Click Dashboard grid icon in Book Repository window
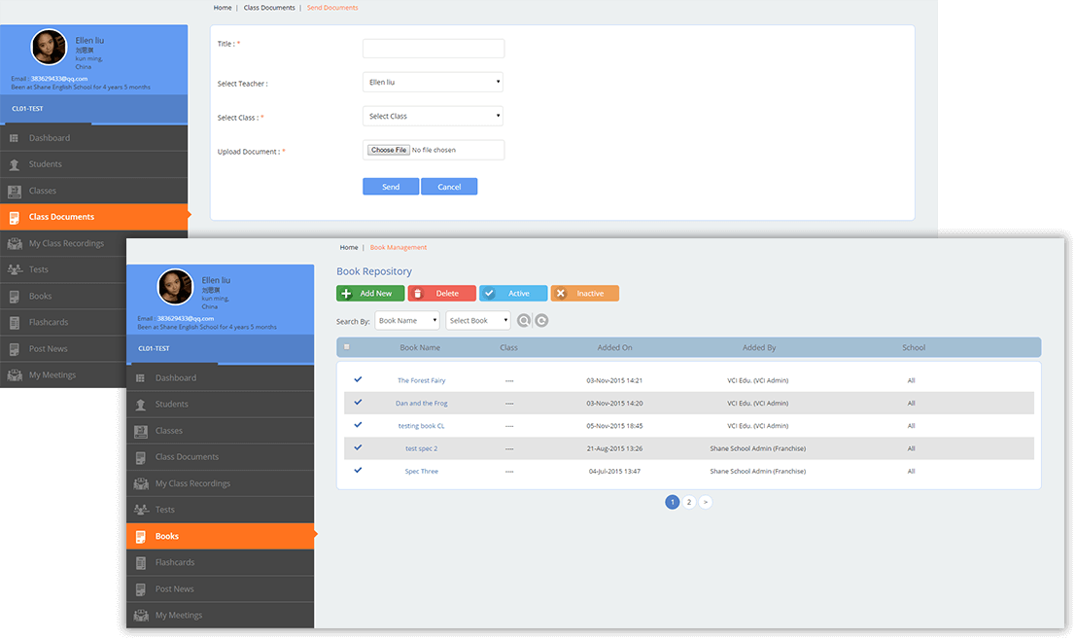This screenshot has height=640, width=1076. click(140, 378)
